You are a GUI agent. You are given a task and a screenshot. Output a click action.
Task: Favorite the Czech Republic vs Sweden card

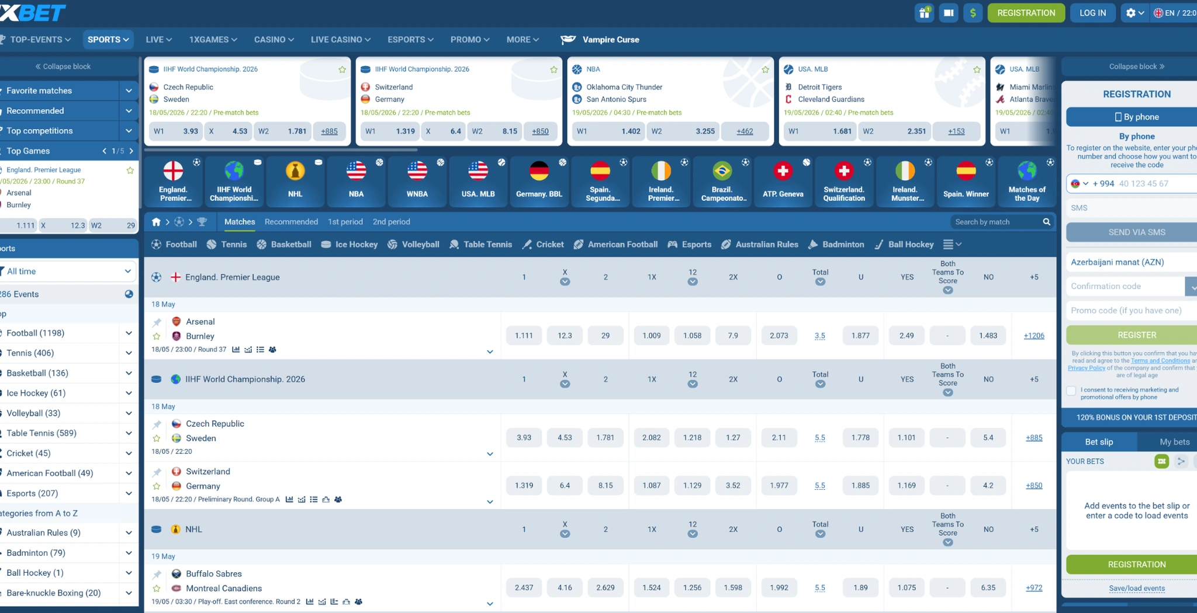pos(342,69)
